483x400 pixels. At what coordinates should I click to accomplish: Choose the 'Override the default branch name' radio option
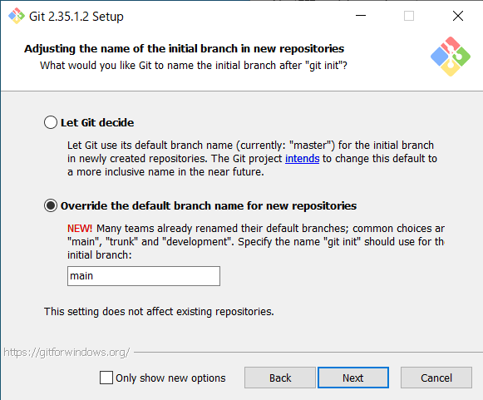pyautogui.click(x=51, y=205)
